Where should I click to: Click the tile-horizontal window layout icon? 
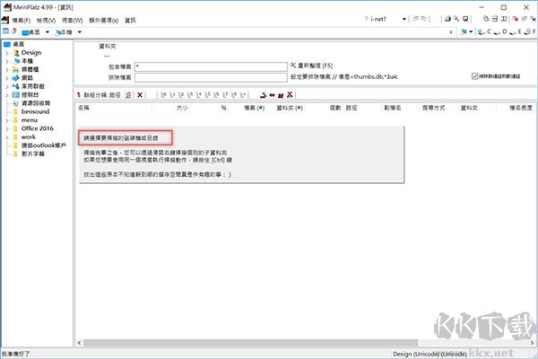click(x=495, y=19)
